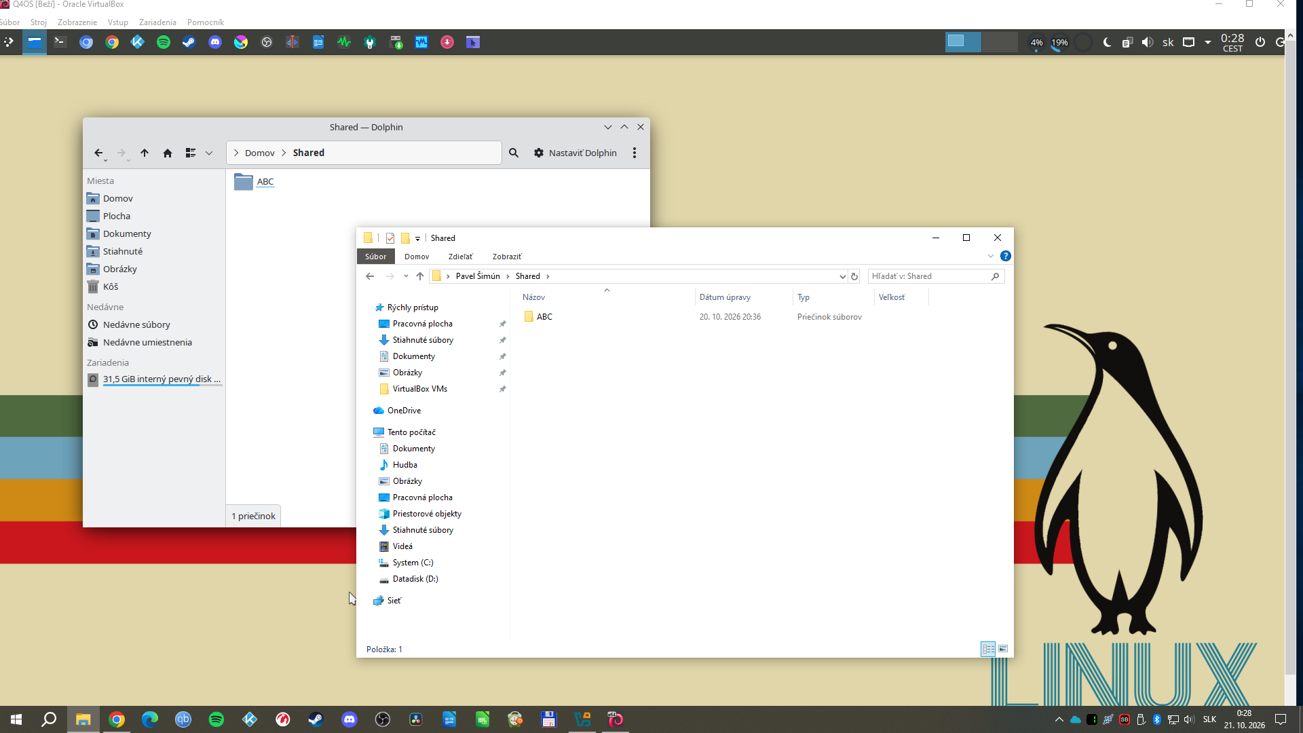Open Windows Start menu
Viewport: 1303px width, 733px height.
tap(16, 719)
